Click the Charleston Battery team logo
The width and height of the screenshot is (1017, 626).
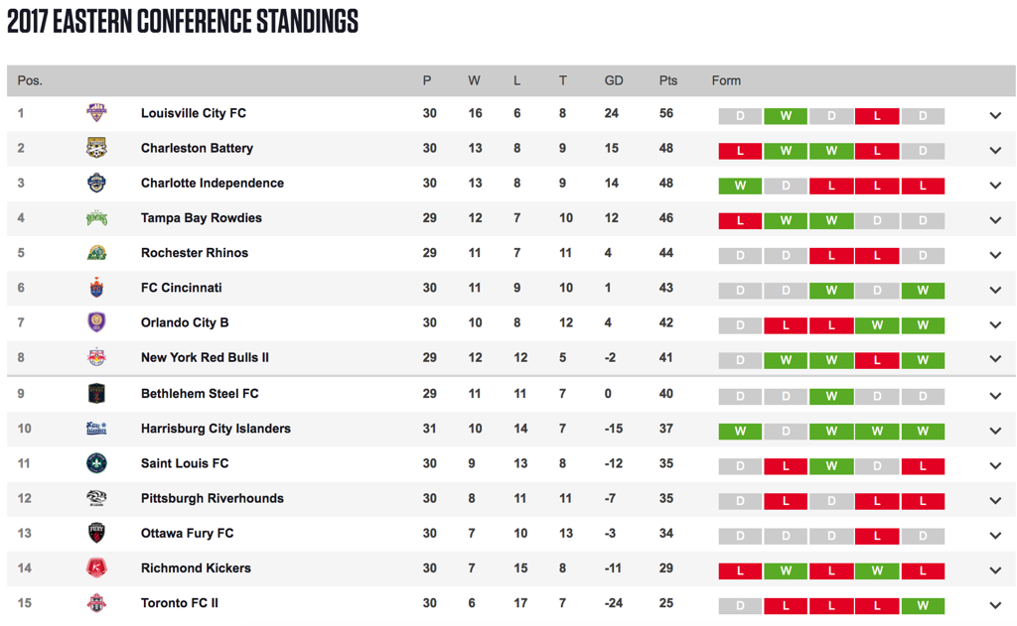(x=96, y=148)
